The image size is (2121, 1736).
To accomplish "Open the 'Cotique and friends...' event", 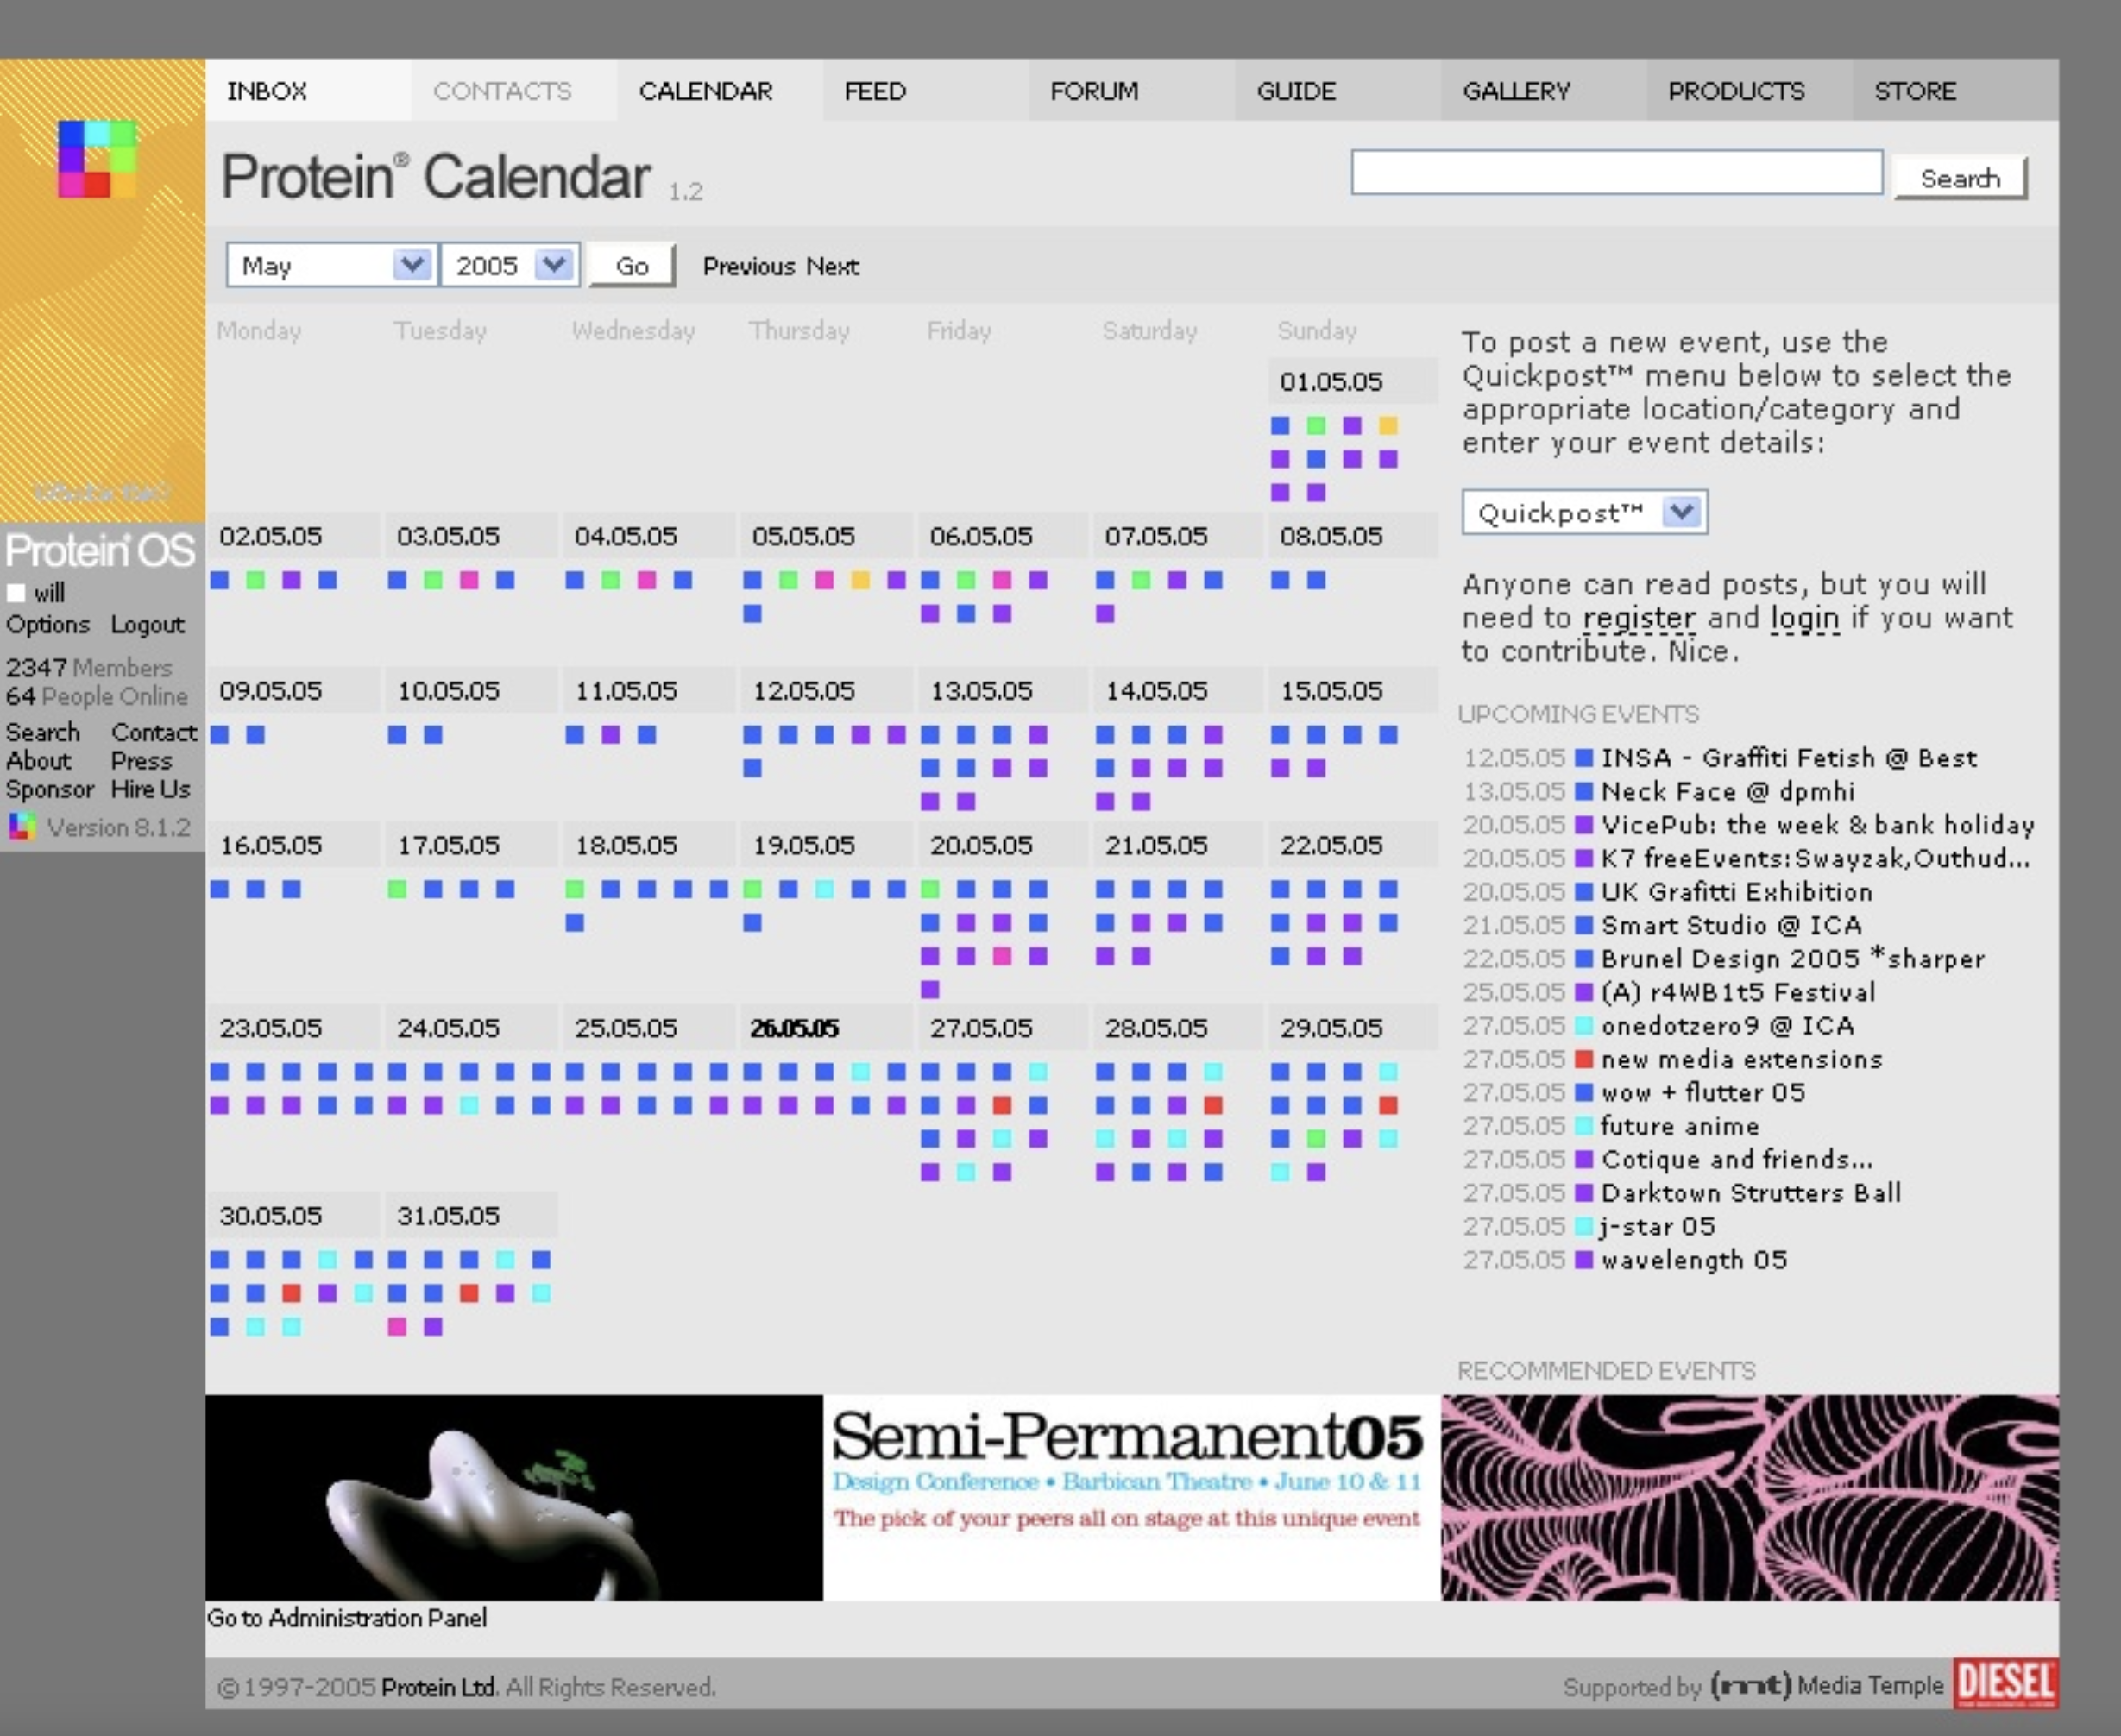I will tap(1737, 1159).
